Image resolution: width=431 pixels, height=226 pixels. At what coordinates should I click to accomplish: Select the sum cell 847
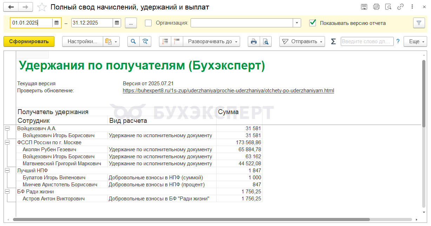(239, 185)
